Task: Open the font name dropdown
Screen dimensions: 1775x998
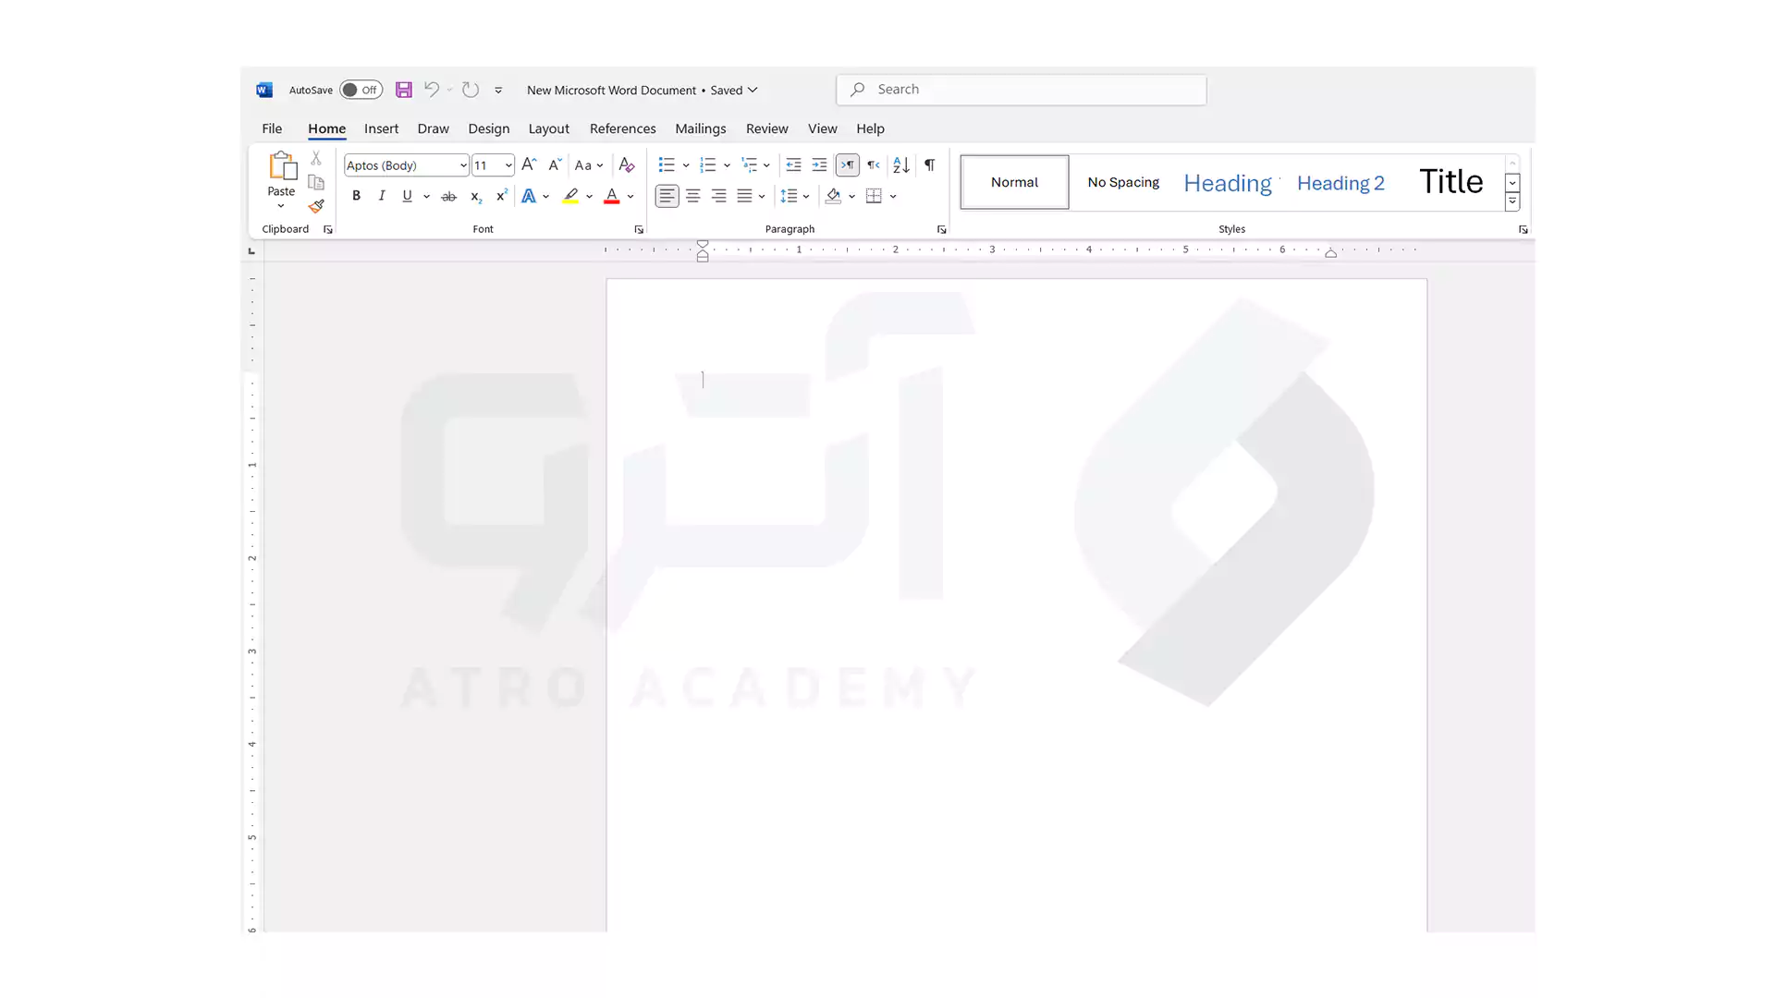Action: [463, 165]
